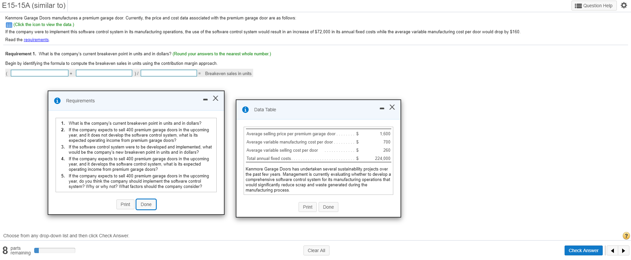The image size is (631, 260).
Task: Click the yellow help question mark icon
Action: point(626,236)
